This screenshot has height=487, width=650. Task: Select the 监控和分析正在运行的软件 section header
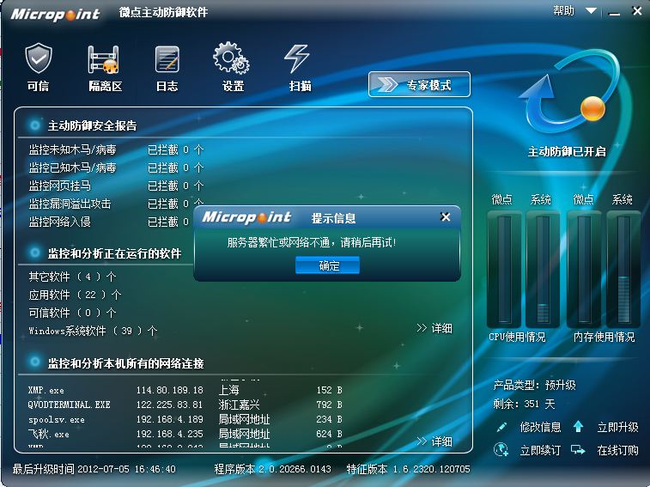coord(114,253)
